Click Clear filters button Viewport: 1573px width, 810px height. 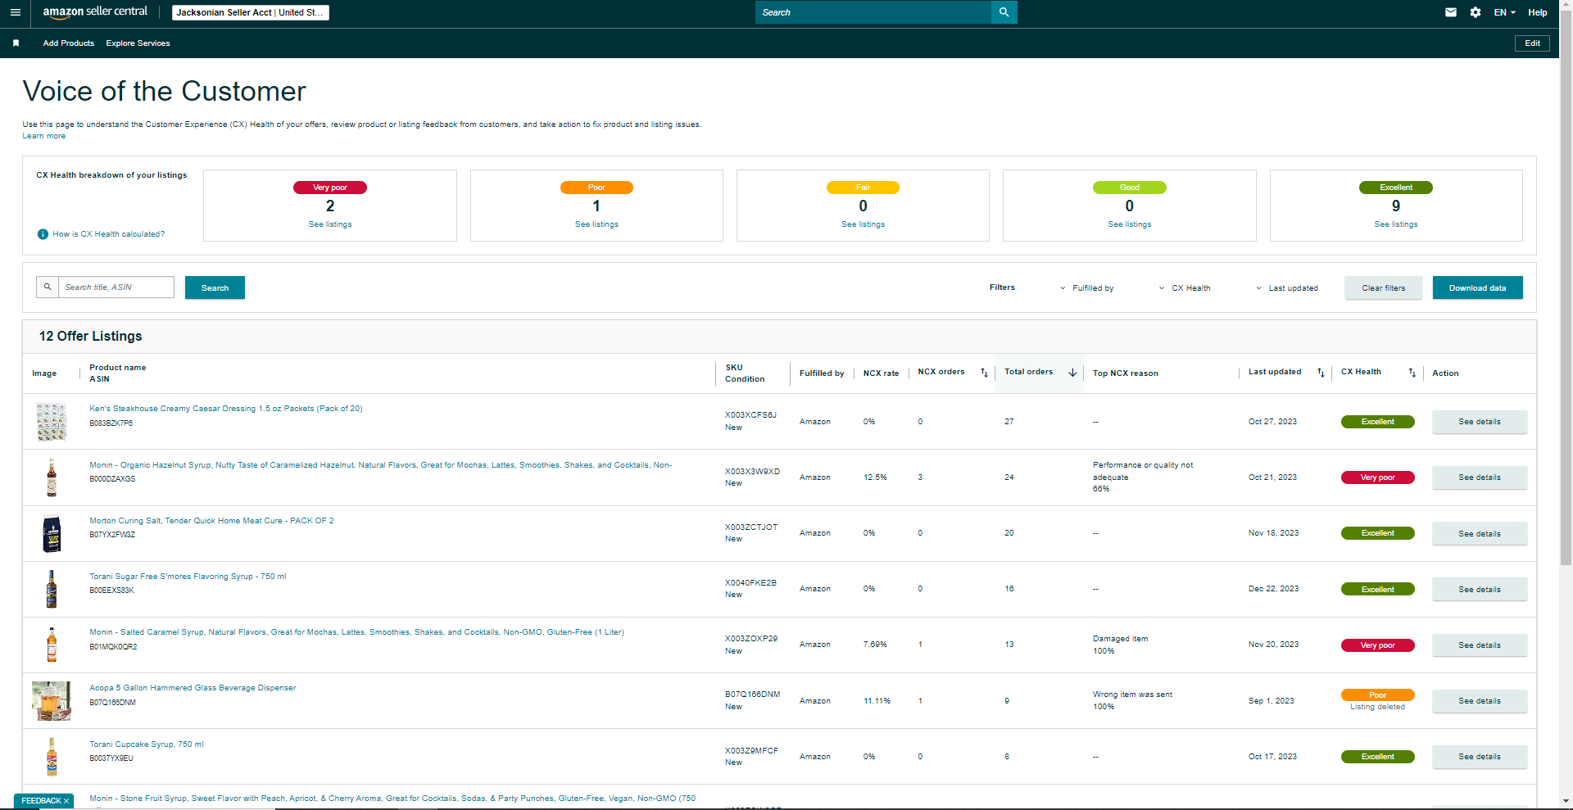tap(1384, 287)
